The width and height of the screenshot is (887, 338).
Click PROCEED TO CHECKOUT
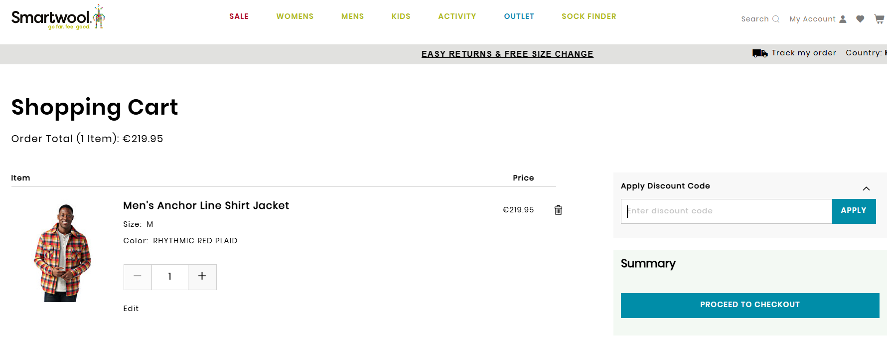click(749, 305)
